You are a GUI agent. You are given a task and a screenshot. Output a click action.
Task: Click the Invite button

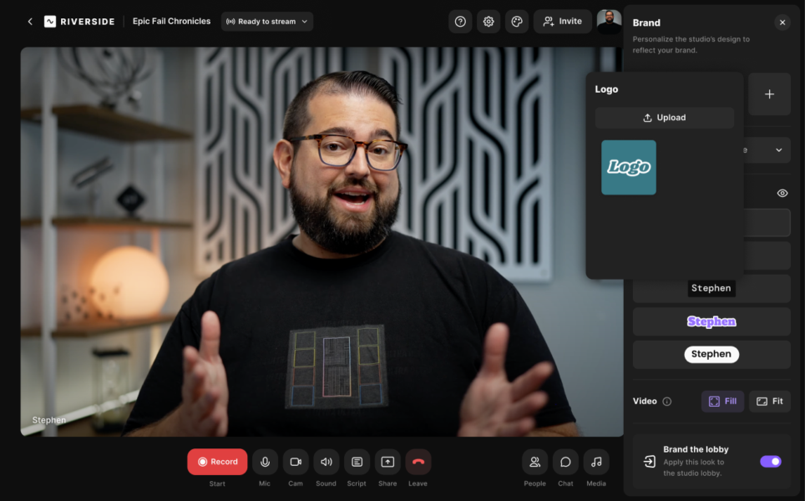[562, 21]
